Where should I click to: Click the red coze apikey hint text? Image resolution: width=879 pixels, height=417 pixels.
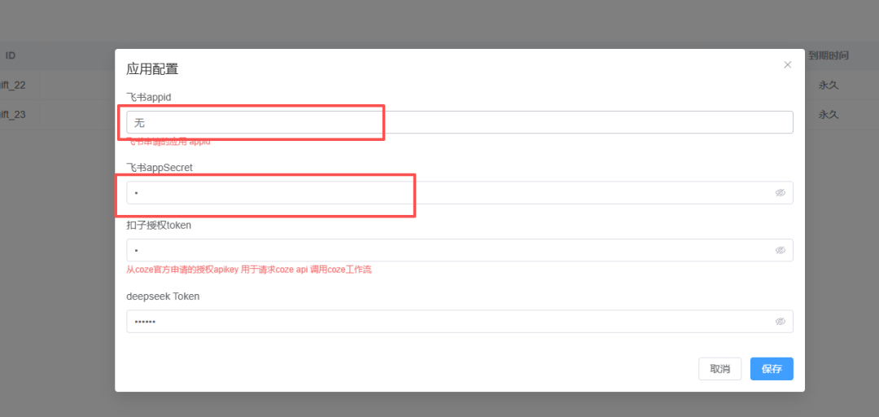(249, 270)
